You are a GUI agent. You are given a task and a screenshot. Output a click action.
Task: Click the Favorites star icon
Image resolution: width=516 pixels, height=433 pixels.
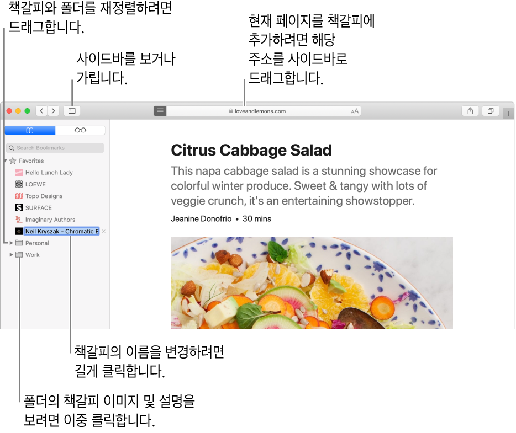[x=13, y=161]
